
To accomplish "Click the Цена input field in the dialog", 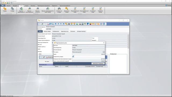I will [x=88, y=54].
